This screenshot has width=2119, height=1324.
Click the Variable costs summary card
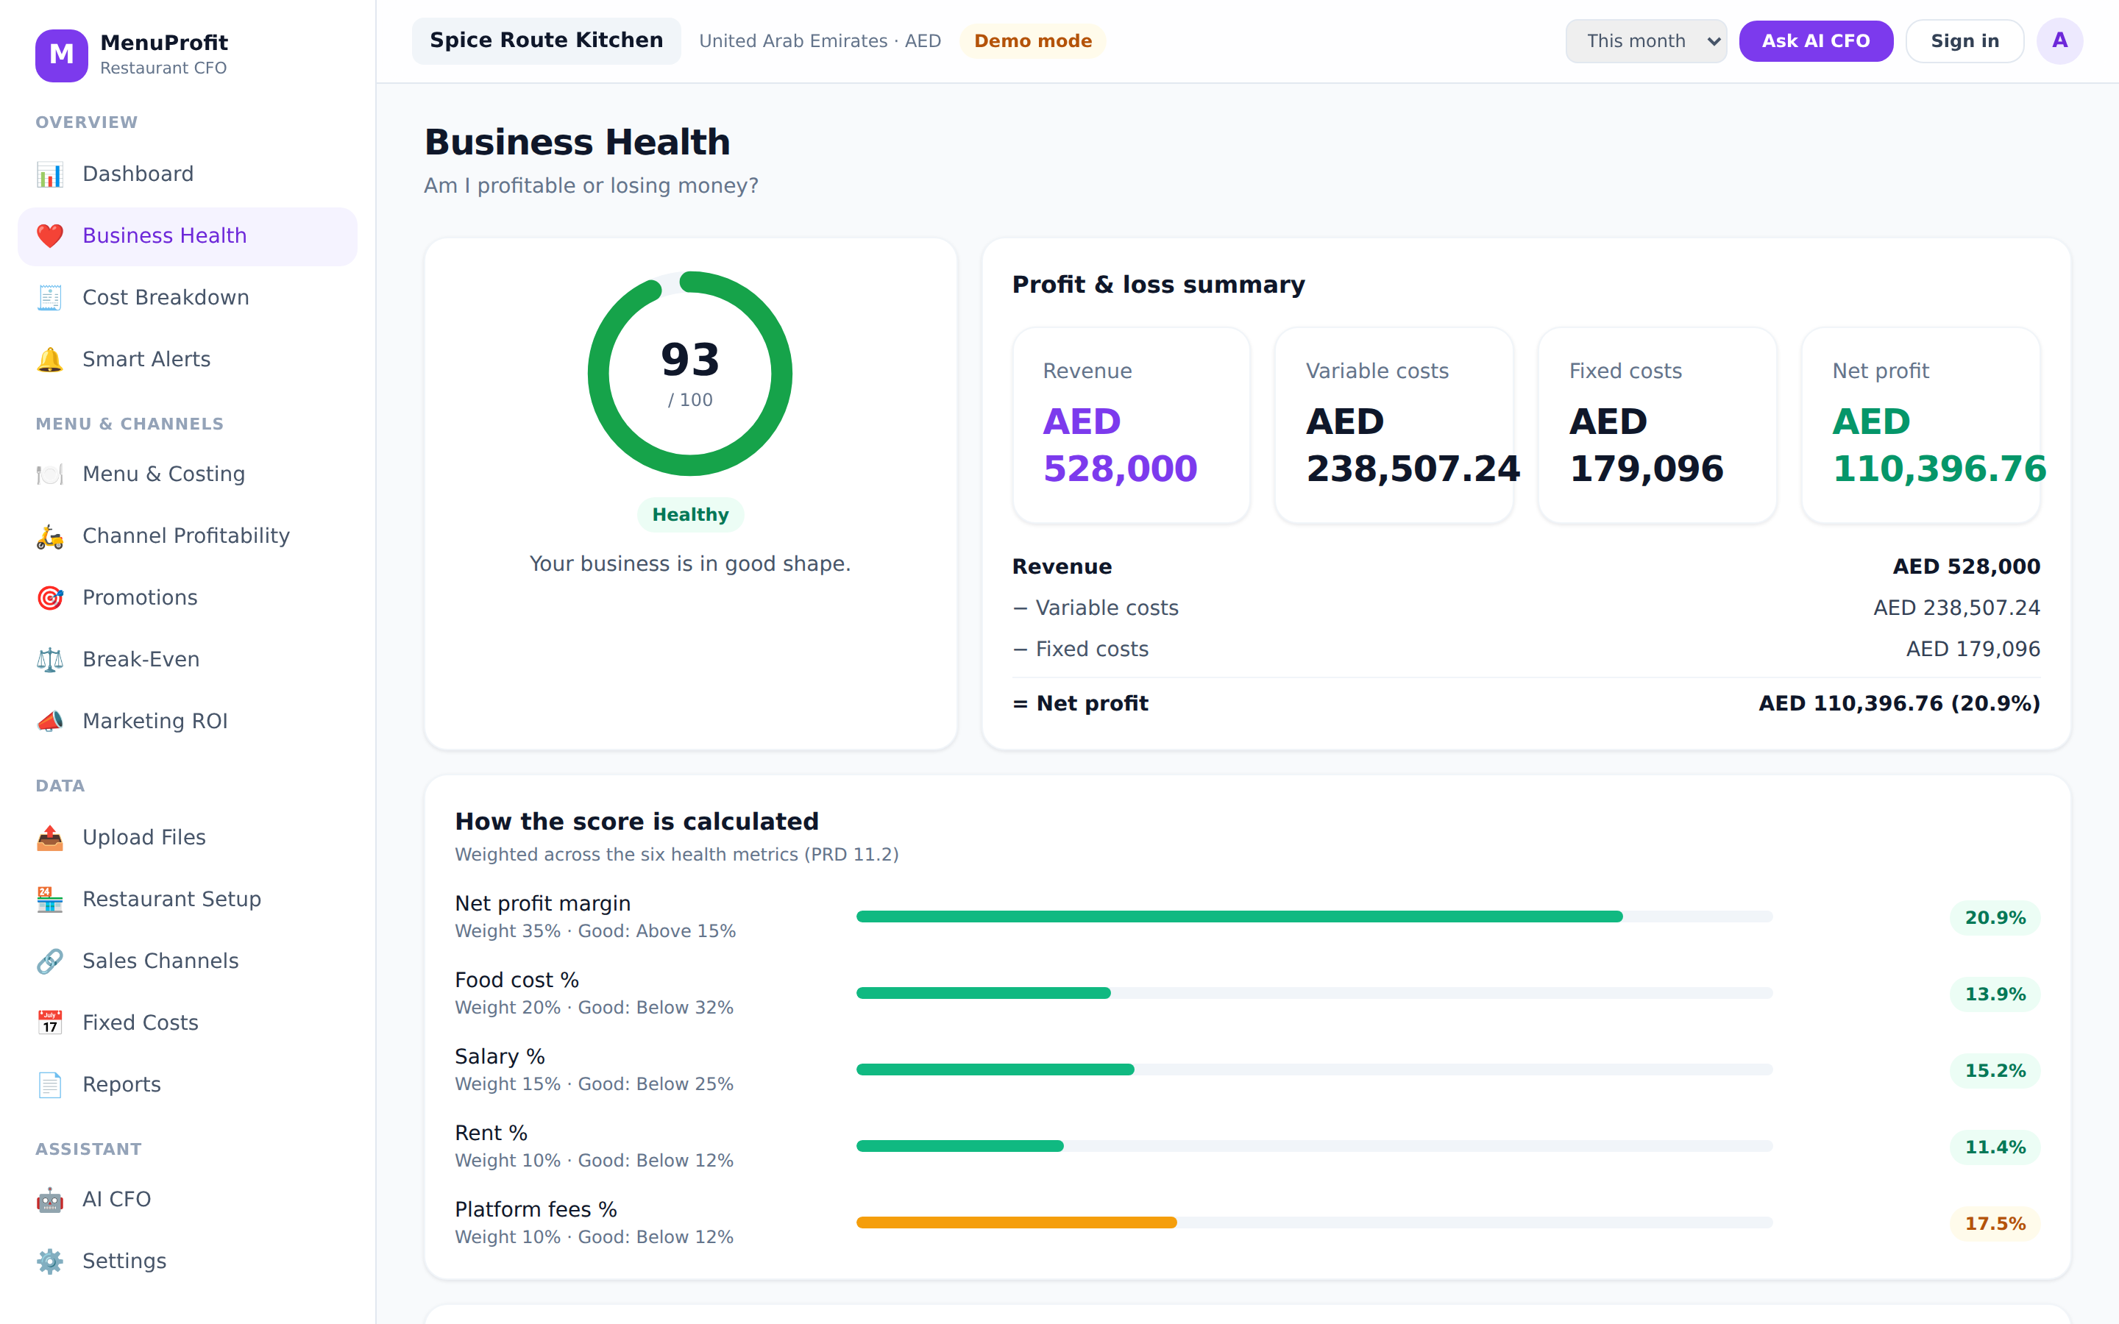click(x=1394, y=426)
